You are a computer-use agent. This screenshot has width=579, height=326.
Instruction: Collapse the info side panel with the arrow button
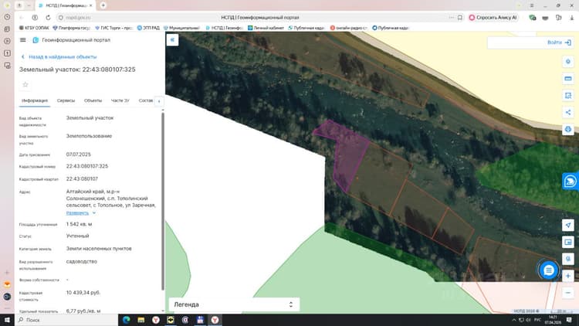click(172, 40)
